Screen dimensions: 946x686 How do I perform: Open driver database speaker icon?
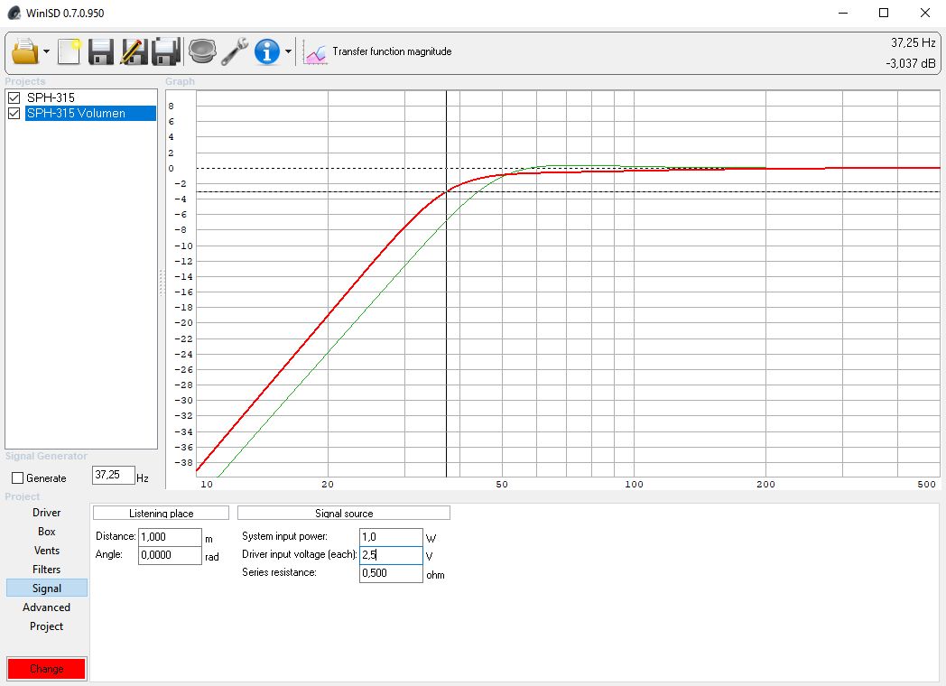coord(202,51)
